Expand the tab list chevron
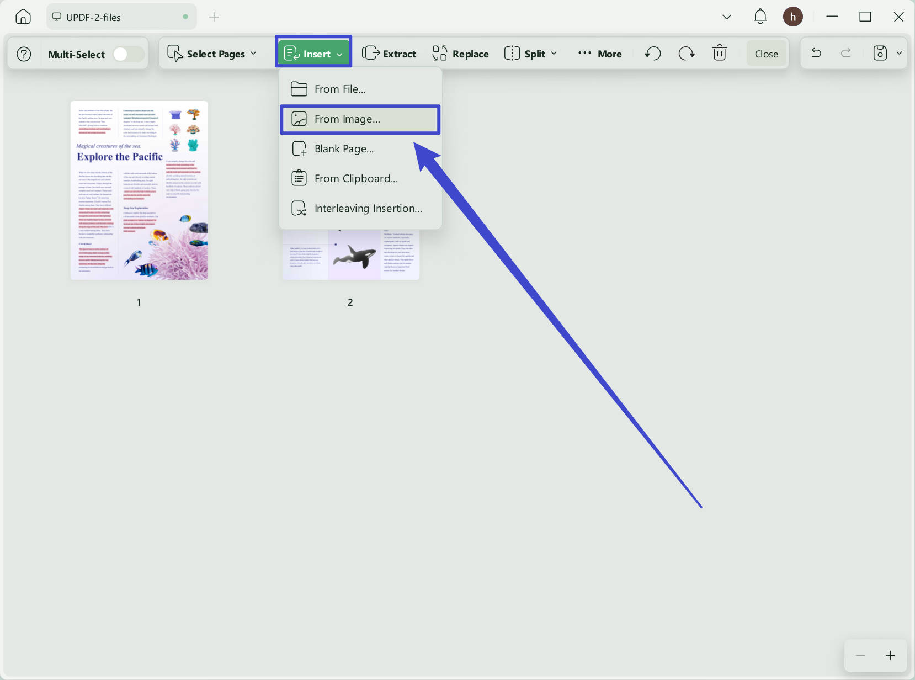 (x=727, y=17)
